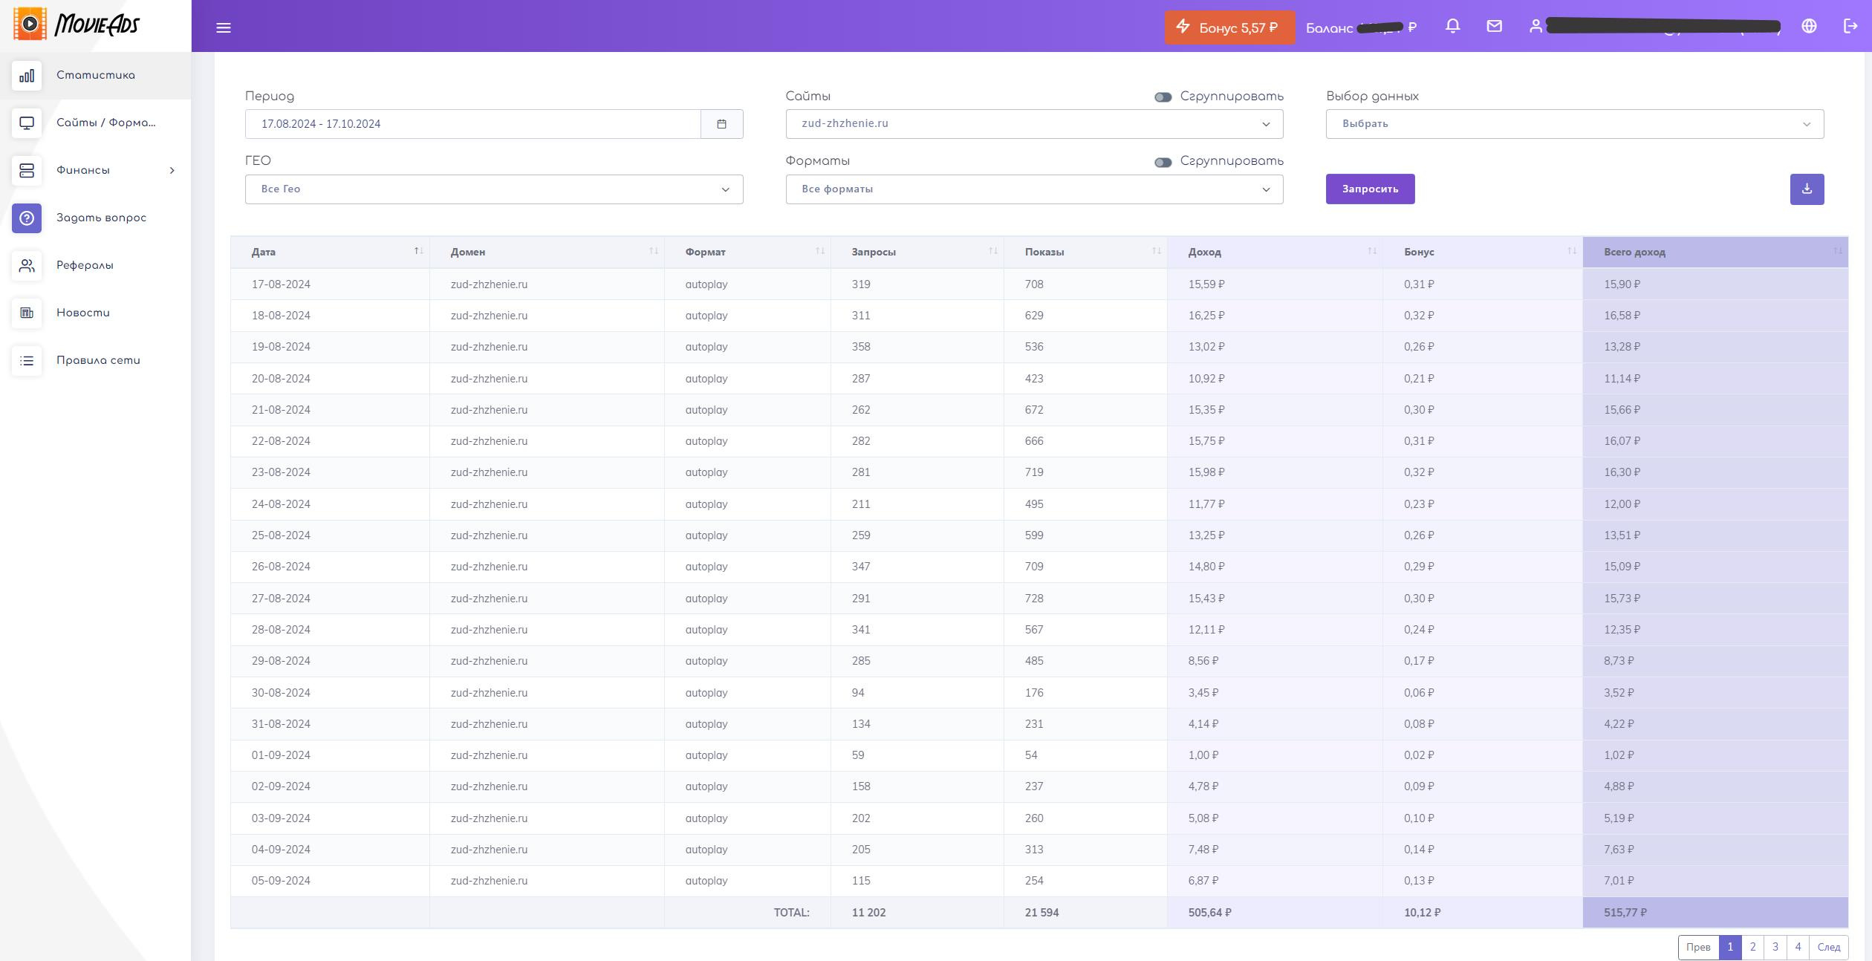
Task: Click the Задать вопрос question icon
Action: click(x=27, y=218)
